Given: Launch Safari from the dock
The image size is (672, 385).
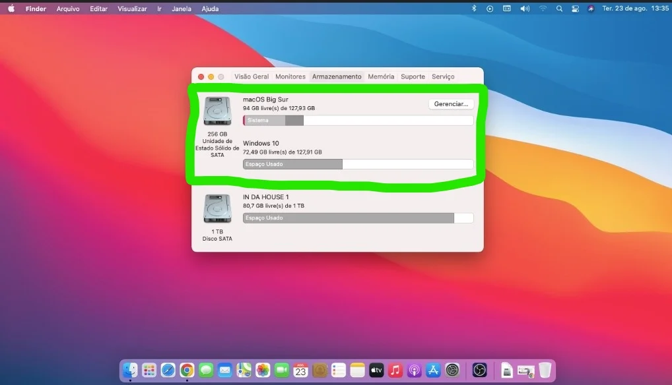Looking at the screenshot, I should [x=168, y=370].
